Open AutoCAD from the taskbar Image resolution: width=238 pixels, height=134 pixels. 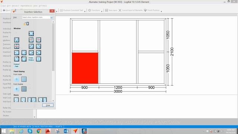click(x=48, y=131)
